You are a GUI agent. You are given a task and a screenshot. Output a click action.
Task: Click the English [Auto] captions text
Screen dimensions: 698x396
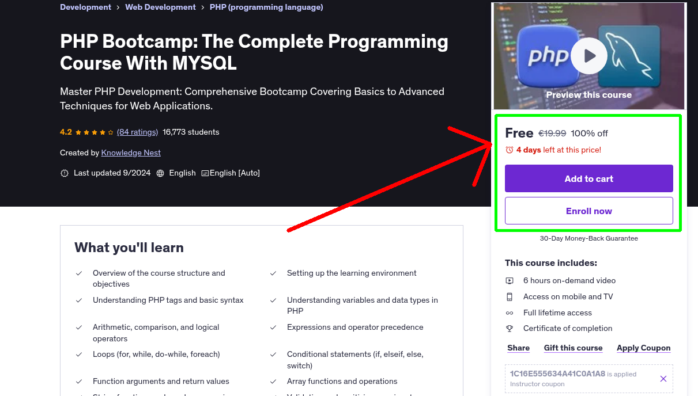point(235,173)
